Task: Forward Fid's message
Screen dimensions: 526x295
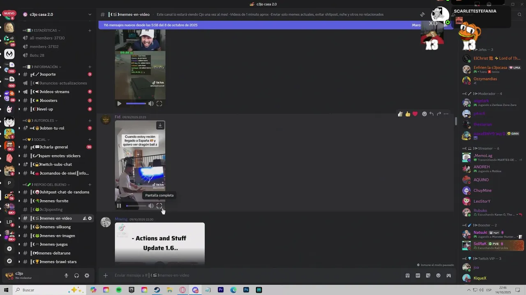Action: (x=439, y=114)
